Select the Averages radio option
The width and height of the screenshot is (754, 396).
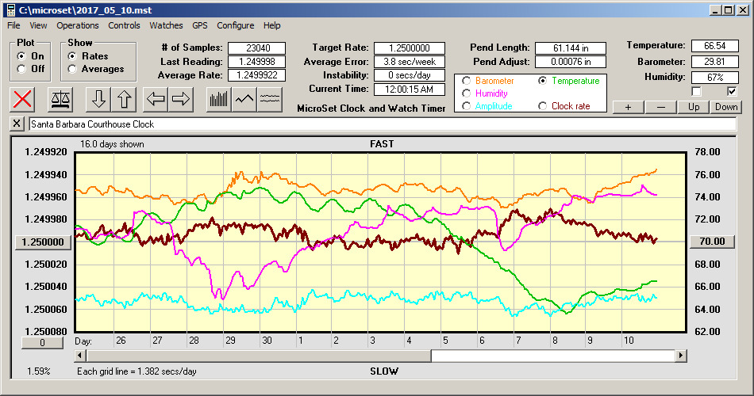(72, 69)
